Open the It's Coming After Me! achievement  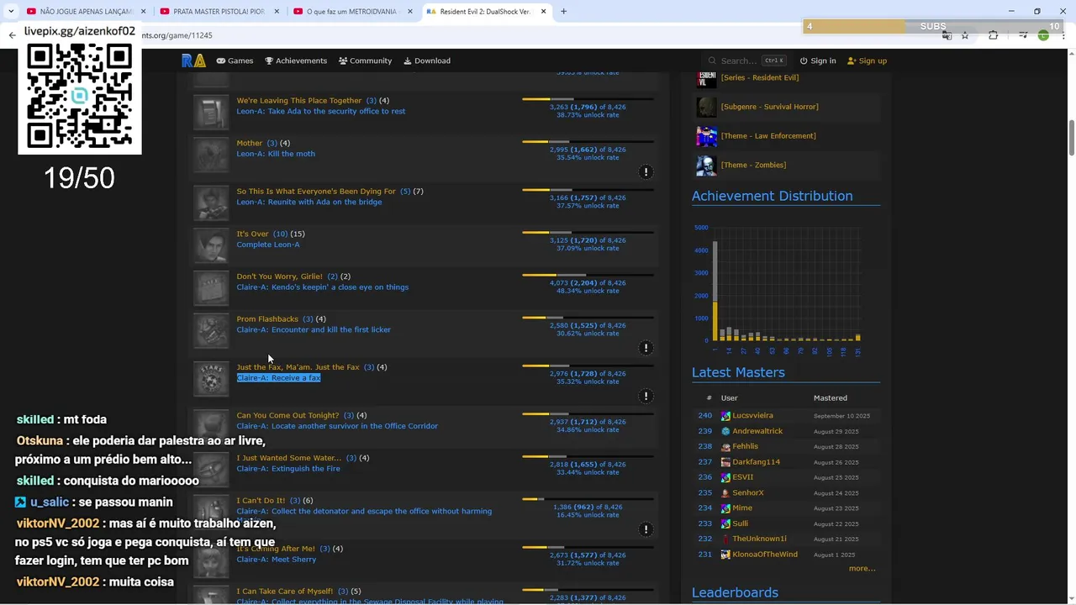(x=276, y=549)
